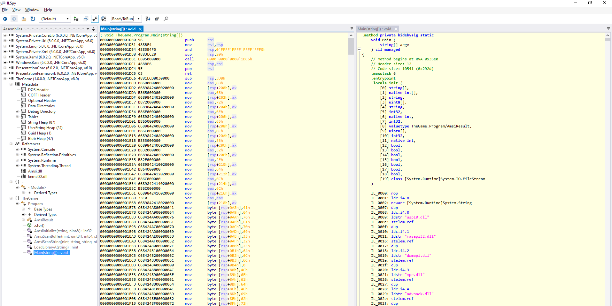Click the AmsiScanBuffer method icon
Screen dimensions: 612x306
tap(29, 236)
